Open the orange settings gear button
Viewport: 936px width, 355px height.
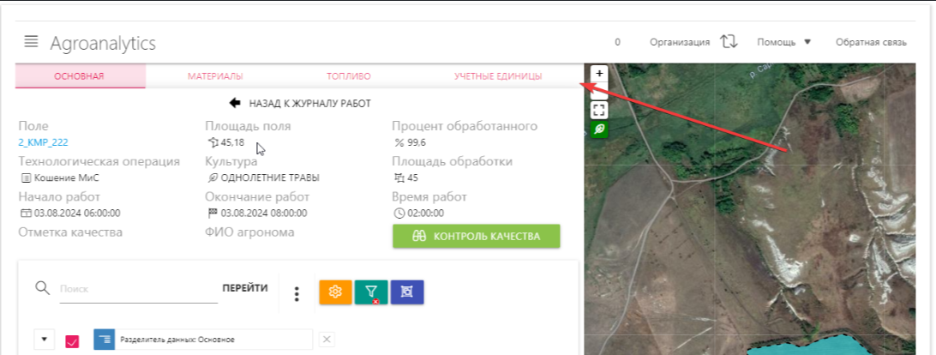pyautogui.click(x=335, y=292)
